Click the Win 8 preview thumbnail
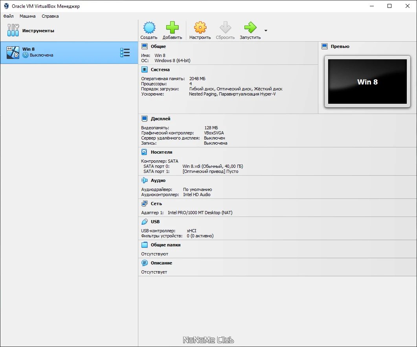The image size is (417, 347). tap(367, 81)
